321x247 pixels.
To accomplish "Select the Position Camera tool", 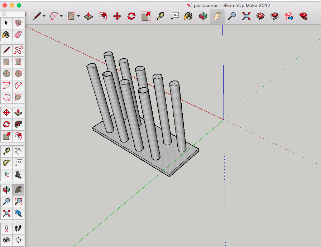I will pos(6,229).
